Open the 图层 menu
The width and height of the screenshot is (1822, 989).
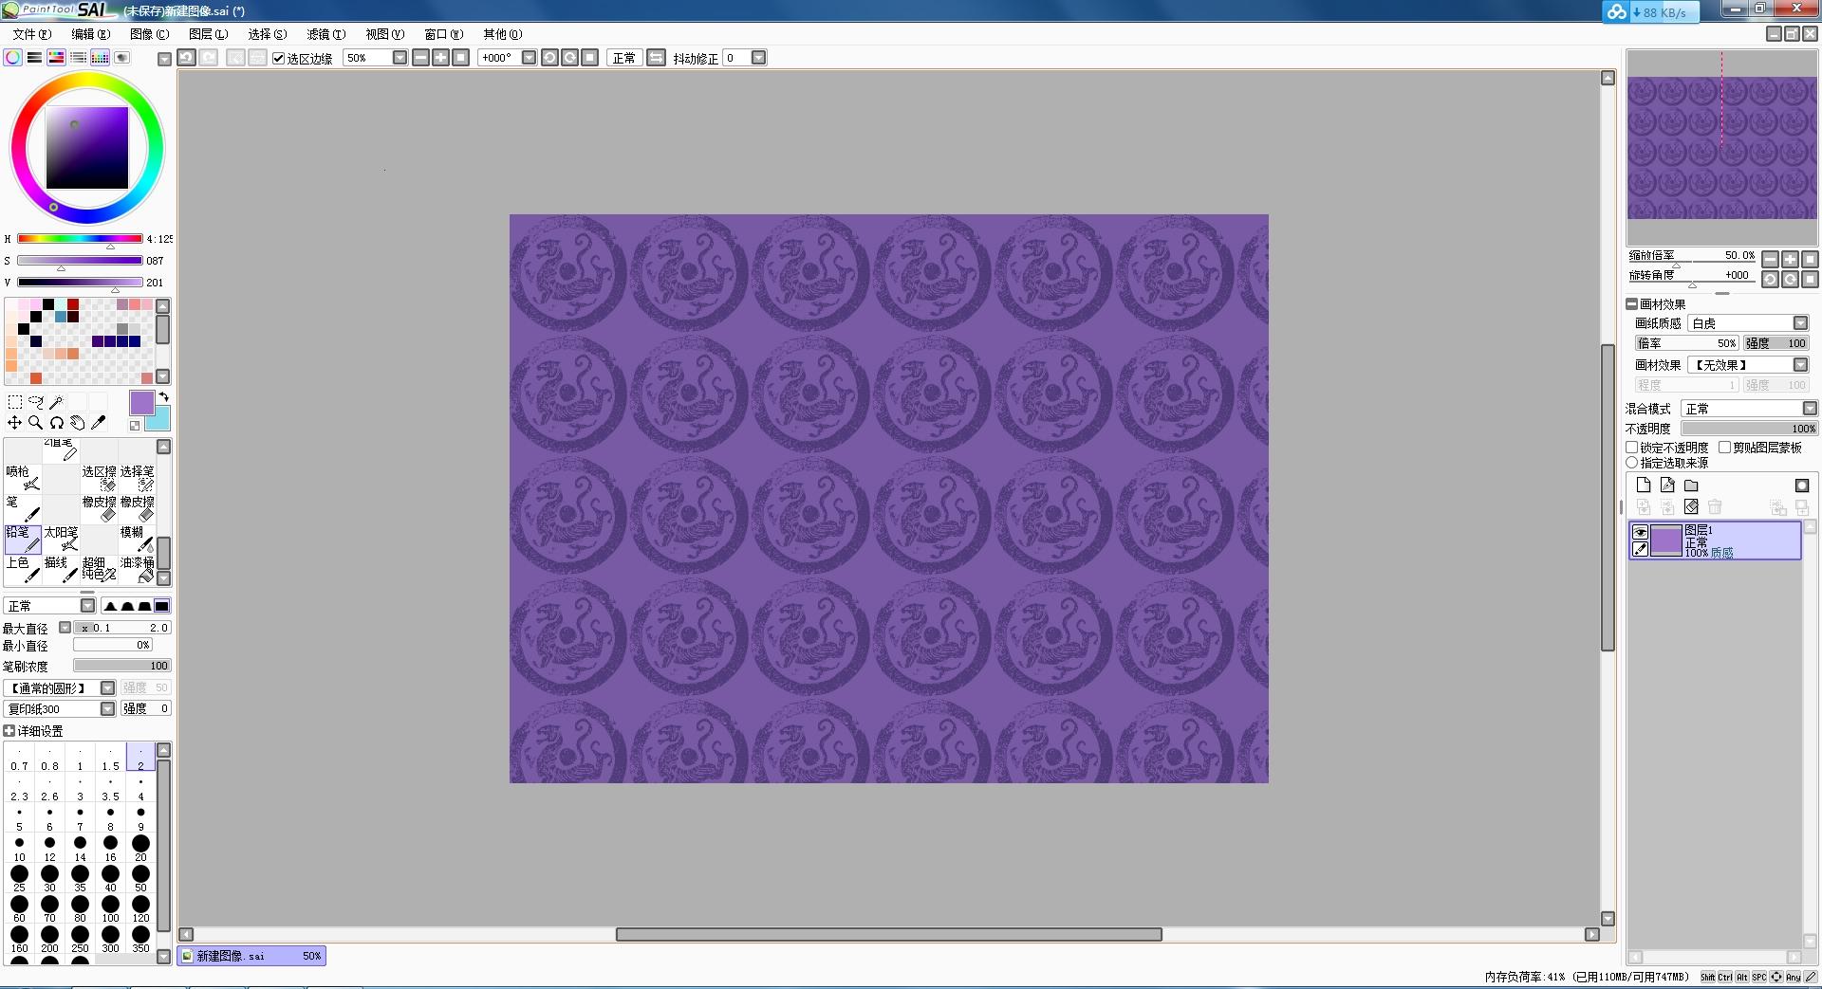pyautogui.click(x=208, y=34)
